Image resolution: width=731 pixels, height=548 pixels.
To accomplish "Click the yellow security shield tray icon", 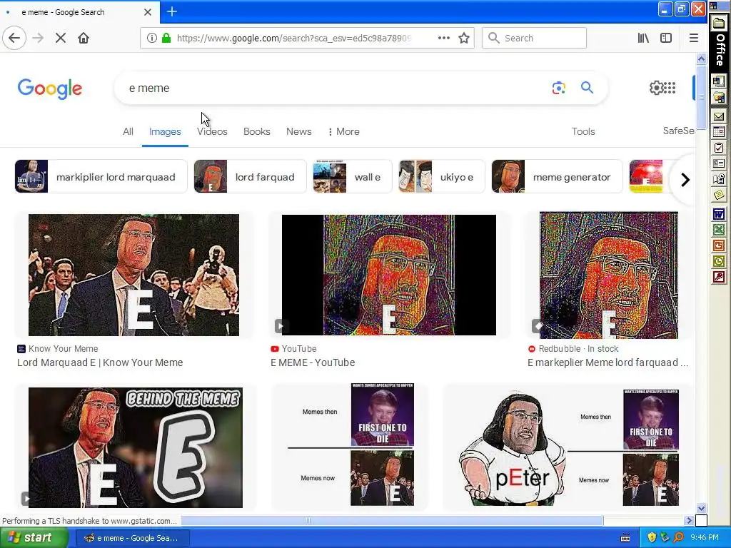I will coord(652,538).
